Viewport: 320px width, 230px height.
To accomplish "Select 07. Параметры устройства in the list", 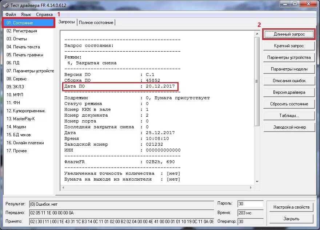I will [30, 71].
